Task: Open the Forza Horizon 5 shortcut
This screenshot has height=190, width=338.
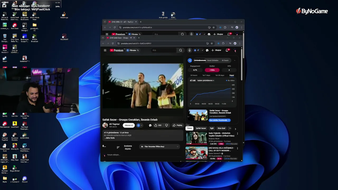Action: point(5,49)
